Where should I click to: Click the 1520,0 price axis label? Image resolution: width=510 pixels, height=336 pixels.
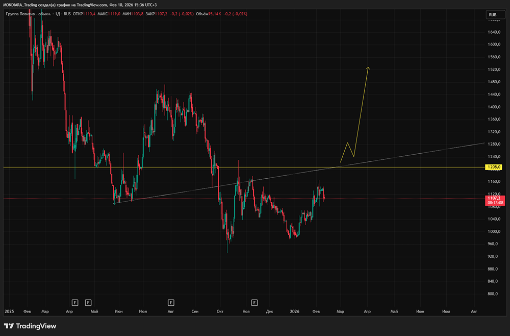pos(494,69)
